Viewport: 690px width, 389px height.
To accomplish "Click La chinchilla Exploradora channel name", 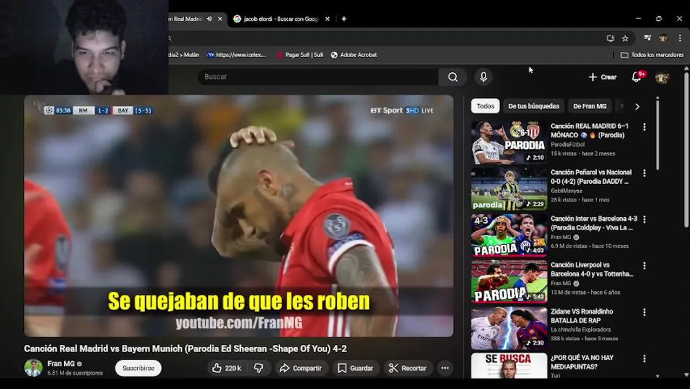I will 581,330.
